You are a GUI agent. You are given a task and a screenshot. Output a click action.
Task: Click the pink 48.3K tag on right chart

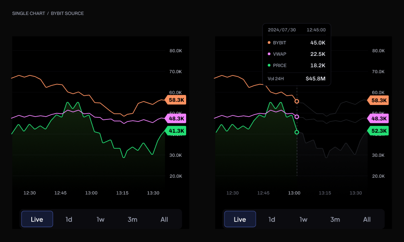pyautogui.click(x=379, y=119)
